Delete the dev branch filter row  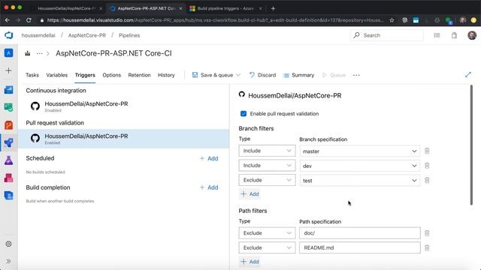[x=427, y=166]
